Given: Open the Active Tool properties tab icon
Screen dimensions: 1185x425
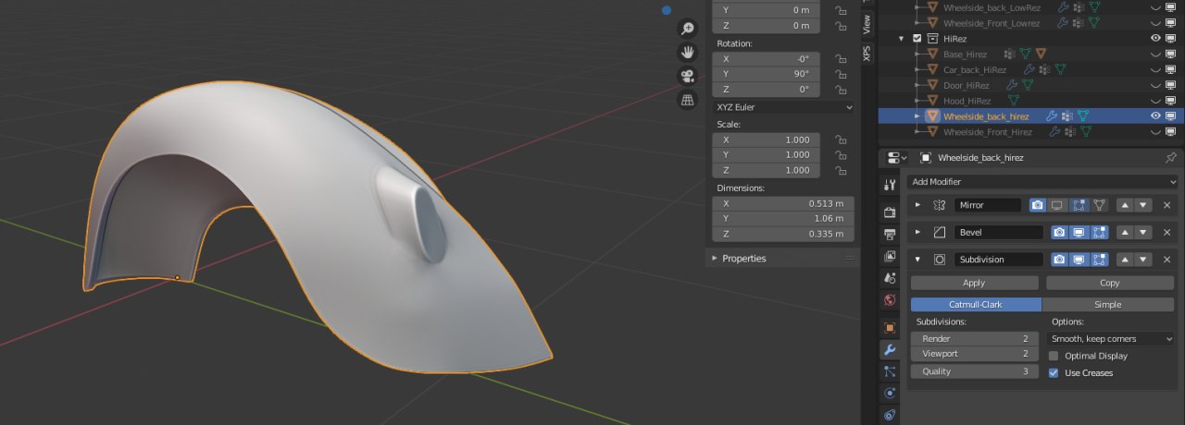Looking at the screenshot, I should (x=890, y=185).
